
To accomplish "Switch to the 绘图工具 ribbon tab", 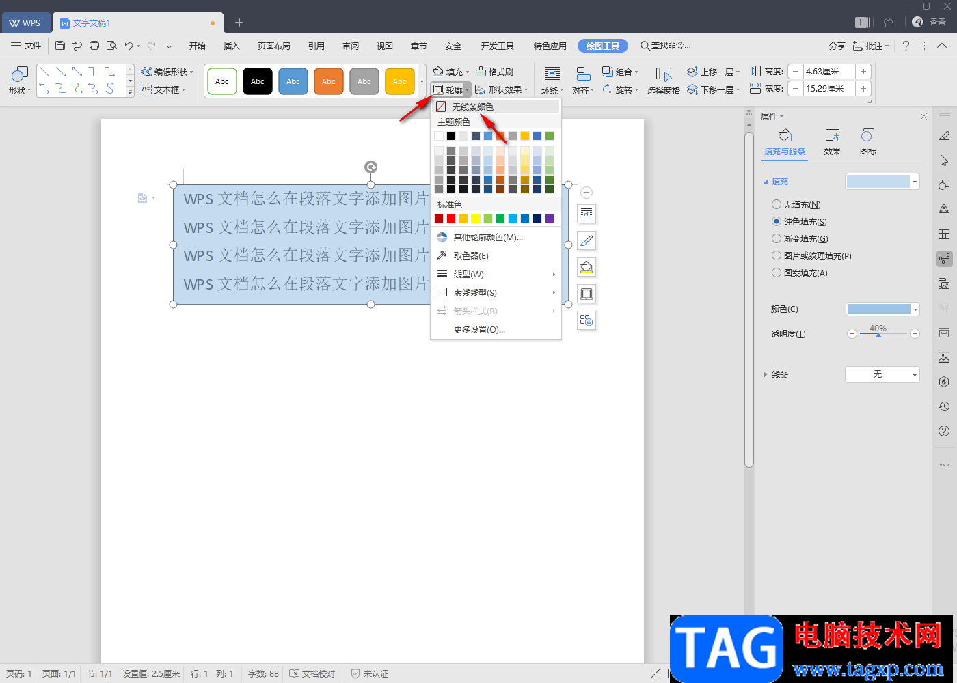I will (603, 46).
